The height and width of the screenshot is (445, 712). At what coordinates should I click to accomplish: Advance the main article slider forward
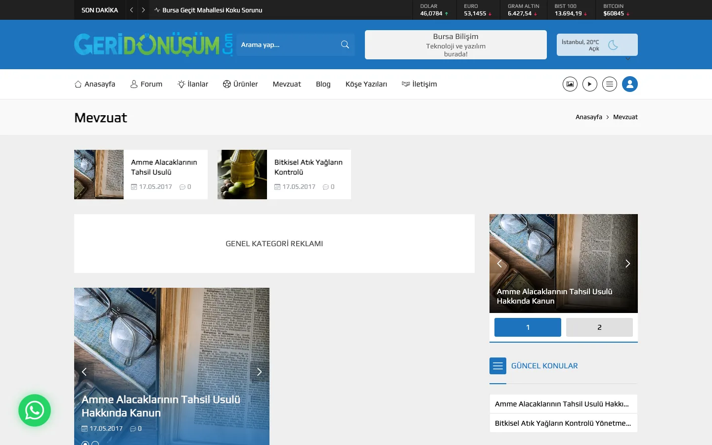[259, 372]
